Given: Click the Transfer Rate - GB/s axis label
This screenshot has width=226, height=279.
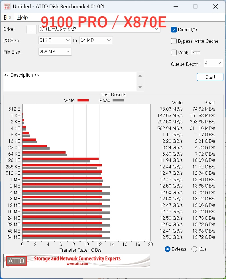Looking at the screenshot, I should click(80, 250).
